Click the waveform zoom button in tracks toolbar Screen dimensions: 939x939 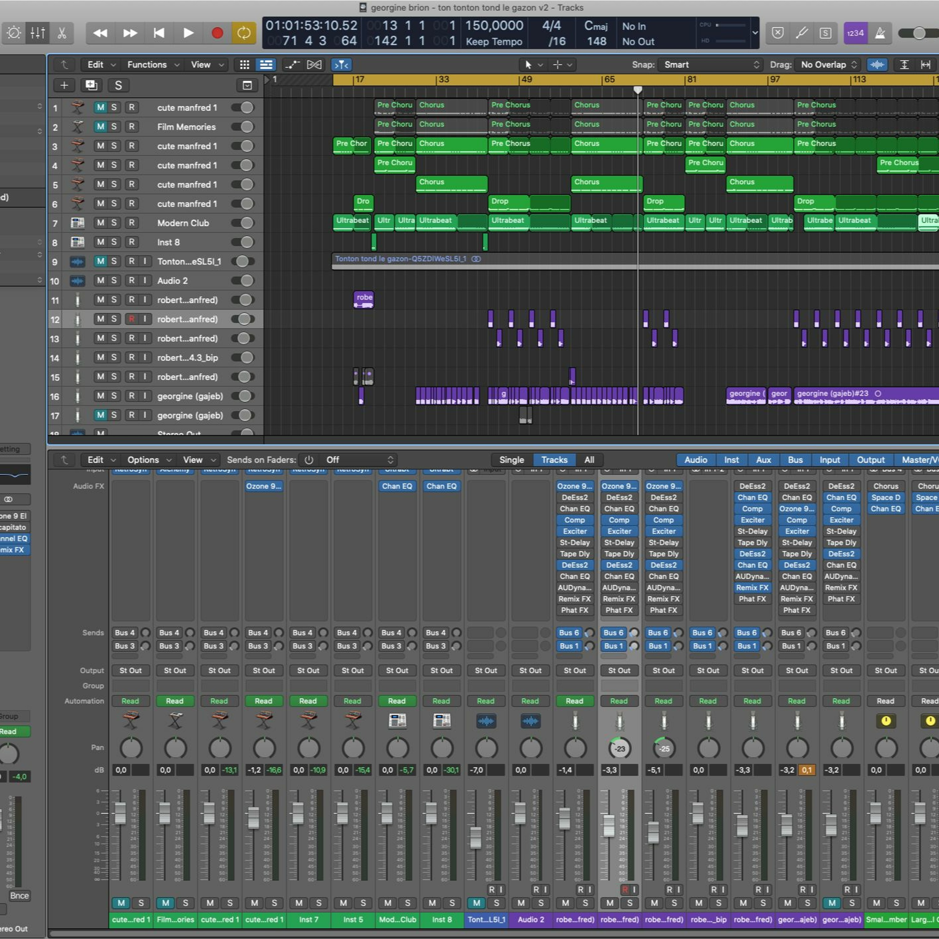click(877, 65)
